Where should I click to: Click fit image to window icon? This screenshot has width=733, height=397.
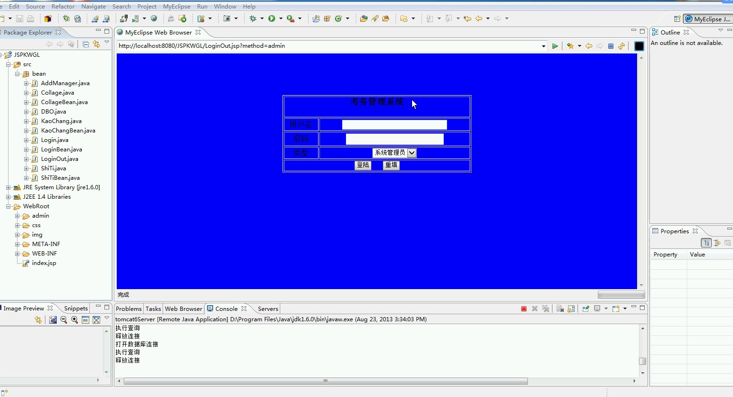tap(96, 320)
